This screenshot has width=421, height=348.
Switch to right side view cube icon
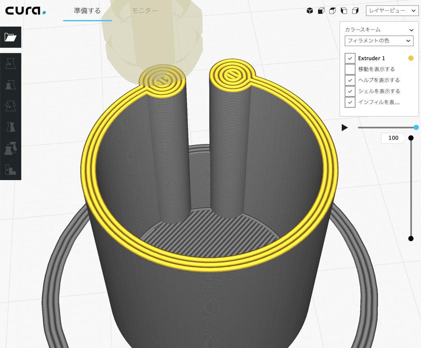[x=355, y=11]
